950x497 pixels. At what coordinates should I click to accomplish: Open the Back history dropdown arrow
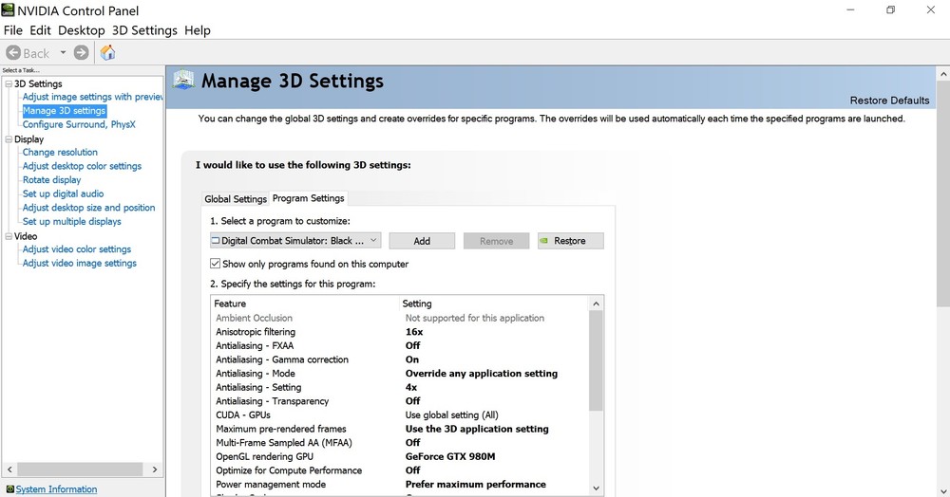pyautogui.click(x=63, y=53)
